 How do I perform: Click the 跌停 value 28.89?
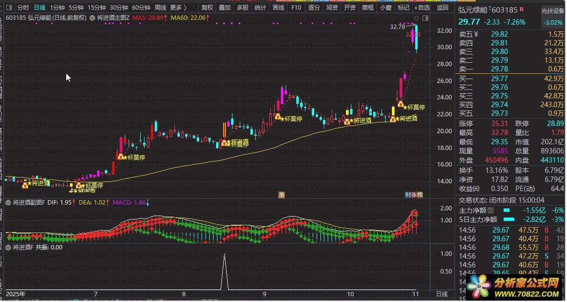(555, 124)
